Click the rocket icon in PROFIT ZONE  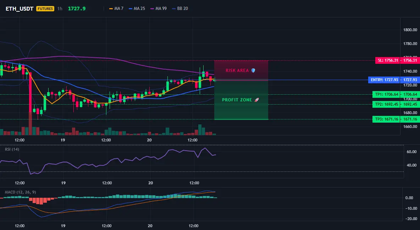click(256, 100)
